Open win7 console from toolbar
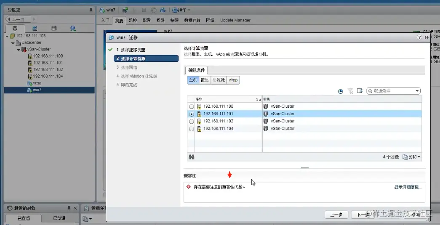Viewport: 440px width, 225px height. (125, 10)
